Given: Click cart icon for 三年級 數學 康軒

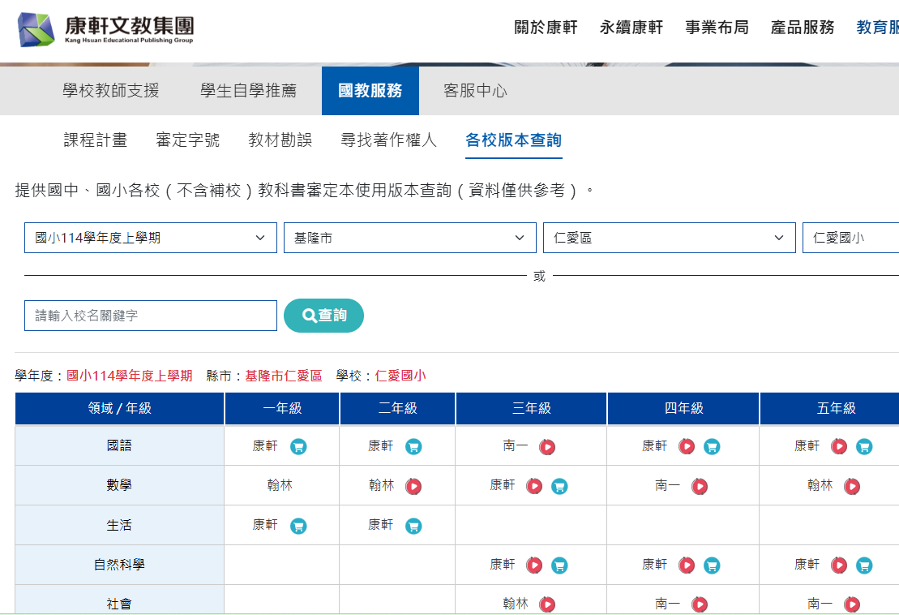Looking at the screenshot, I should pos(559,486).
